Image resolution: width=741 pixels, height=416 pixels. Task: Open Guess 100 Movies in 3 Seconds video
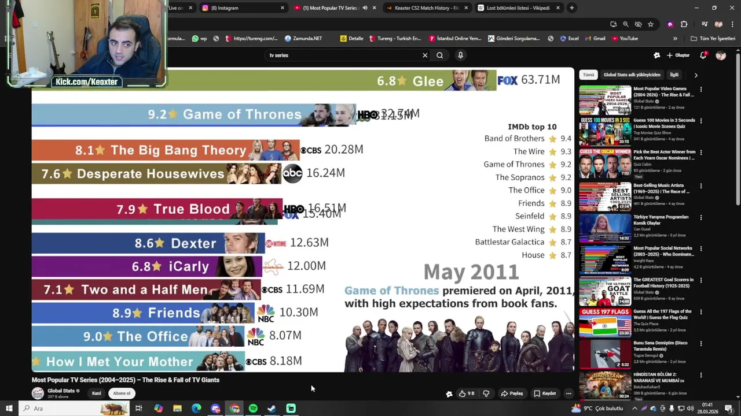pos(605,132)
